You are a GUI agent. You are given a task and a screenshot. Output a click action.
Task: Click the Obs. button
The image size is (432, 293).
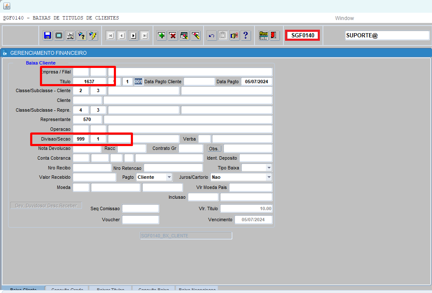pyautogui.click(x=214, y=149)
